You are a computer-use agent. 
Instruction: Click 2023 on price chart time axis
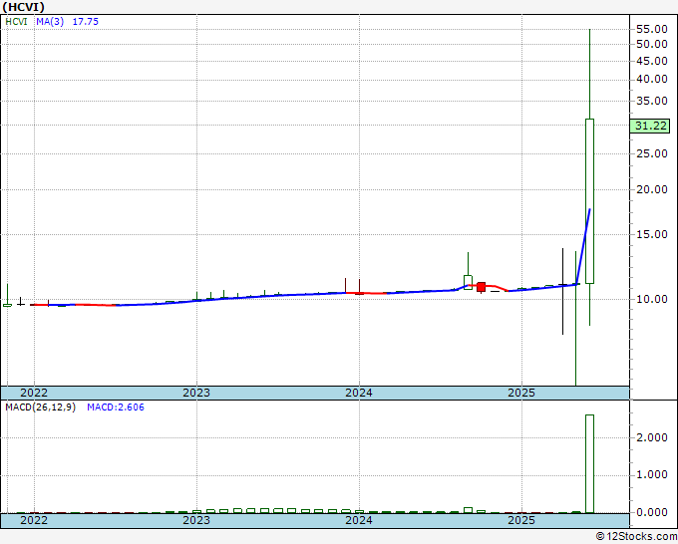point(196,394)
